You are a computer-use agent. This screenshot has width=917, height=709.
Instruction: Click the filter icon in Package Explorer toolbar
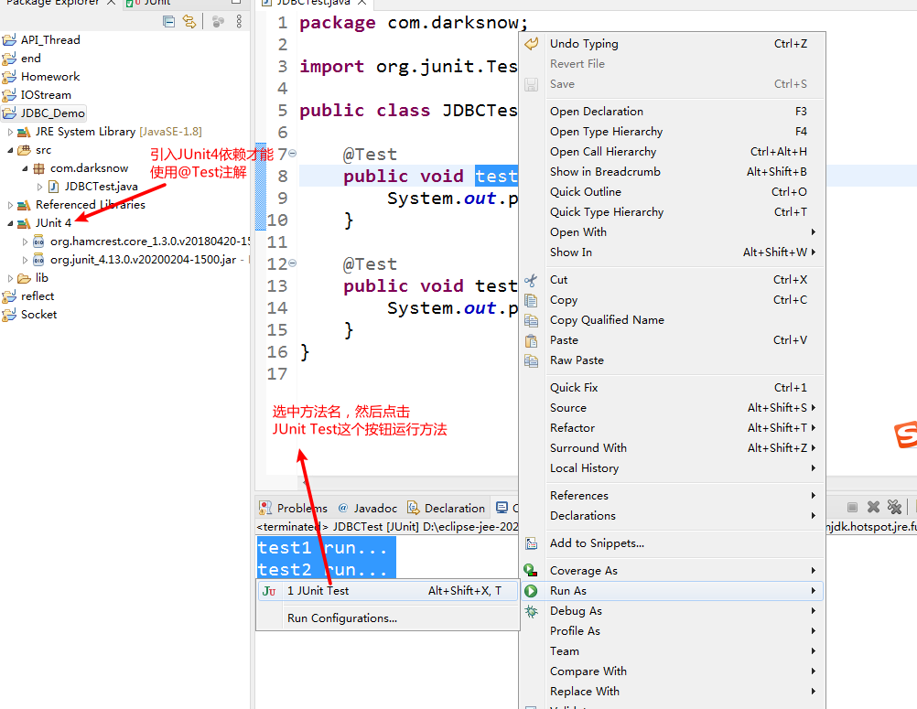pyautogui.click(x=218, y=22)
